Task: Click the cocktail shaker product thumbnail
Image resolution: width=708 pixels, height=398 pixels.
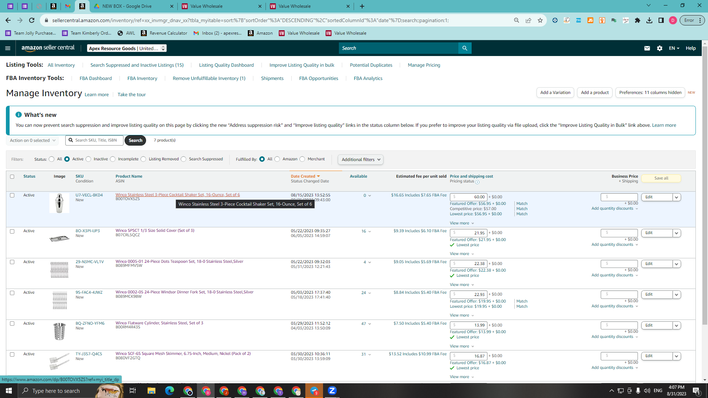Action: 59,203
